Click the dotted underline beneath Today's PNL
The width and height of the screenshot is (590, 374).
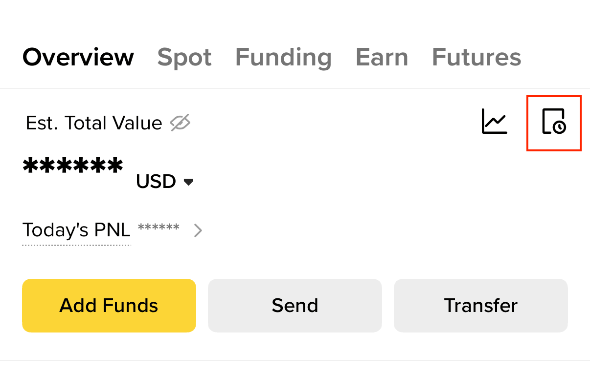click(x=76, y=245)
